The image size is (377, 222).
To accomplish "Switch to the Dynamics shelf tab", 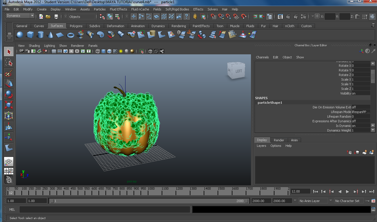I will [158, 26].
